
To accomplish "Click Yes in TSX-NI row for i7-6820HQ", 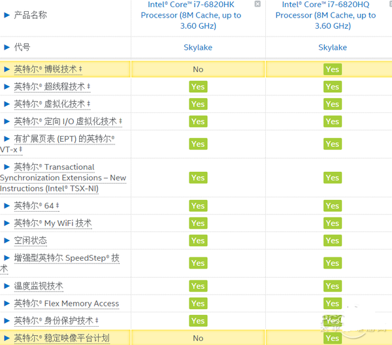I will [333, 178].
